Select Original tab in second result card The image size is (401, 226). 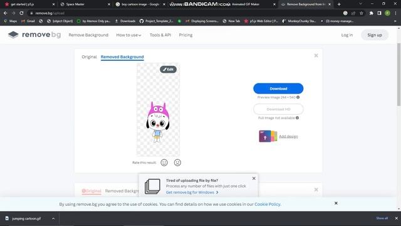(x=91, y=191)
